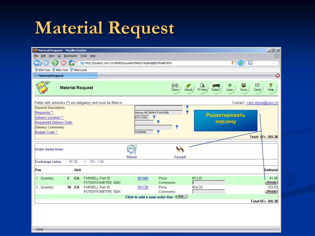Open the Tools menu
The image size is (315, 236).
click(84, 56)
